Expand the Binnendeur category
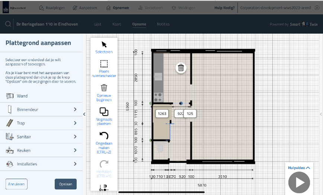 [75, 109]
